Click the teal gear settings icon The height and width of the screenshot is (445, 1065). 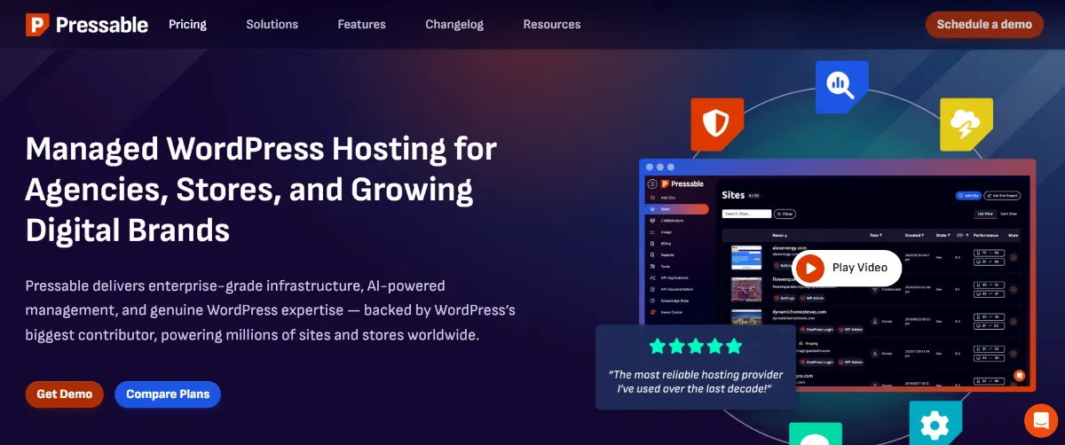click(935, 424)
